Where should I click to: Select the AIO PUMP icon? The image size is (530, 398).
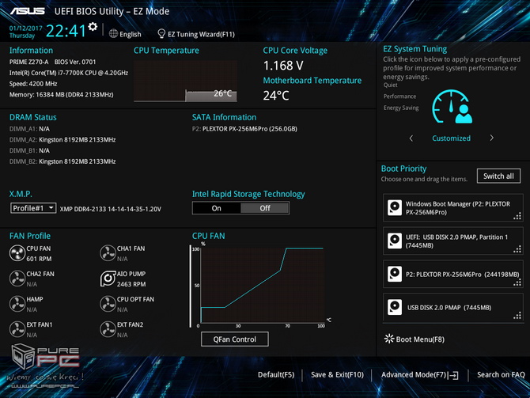108,279
